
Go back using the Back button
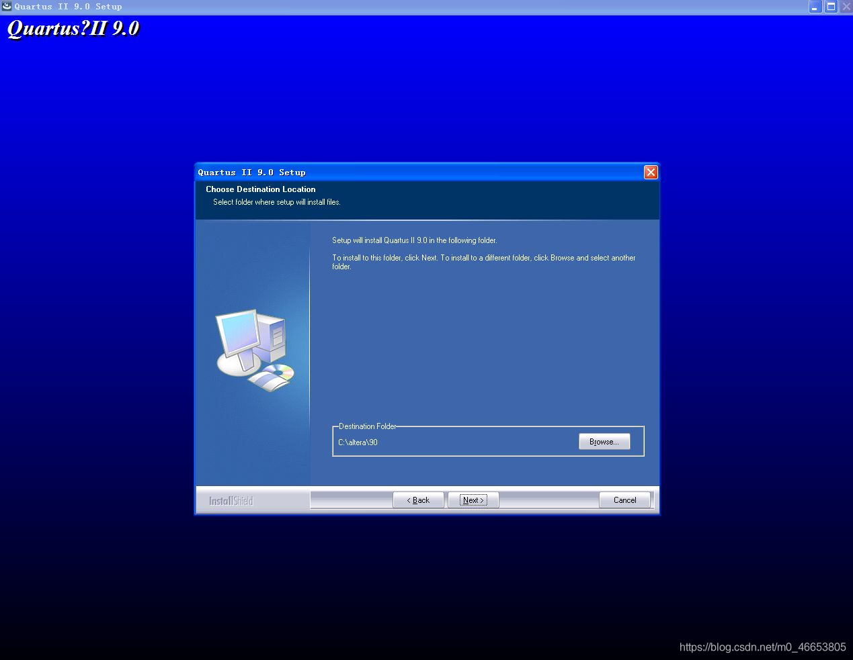[x=418, y=500]
